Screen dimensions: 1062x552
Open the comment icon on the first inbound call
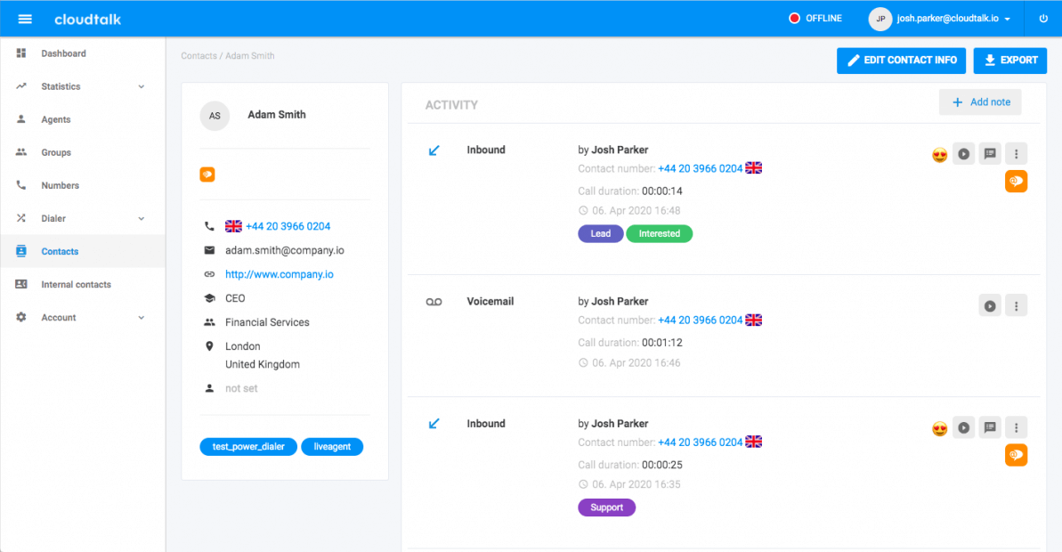989,153
